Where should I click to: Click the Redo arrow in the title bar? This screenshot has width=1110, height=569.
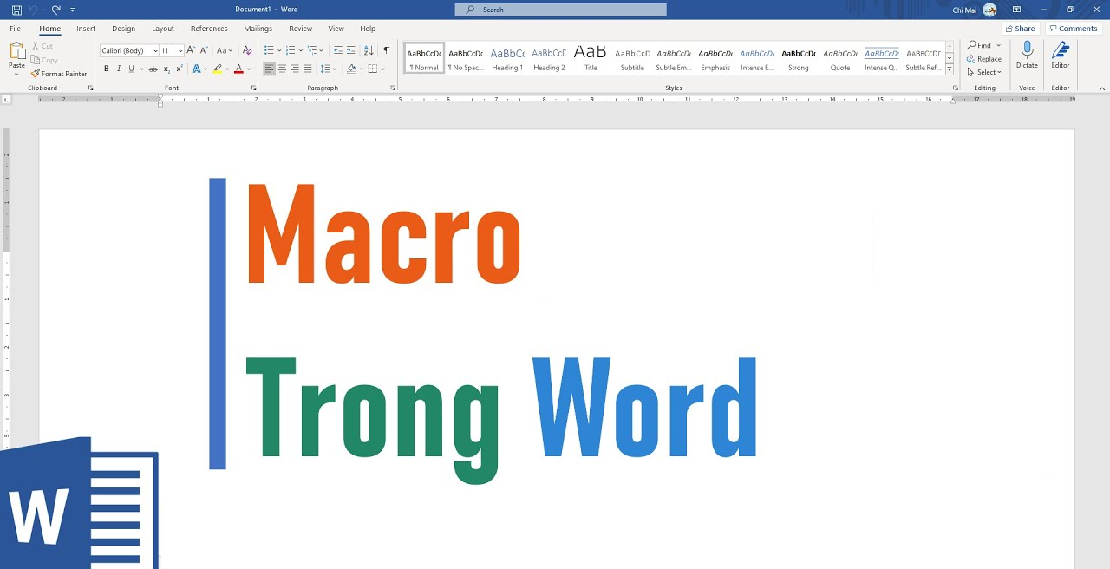(56, 10)
